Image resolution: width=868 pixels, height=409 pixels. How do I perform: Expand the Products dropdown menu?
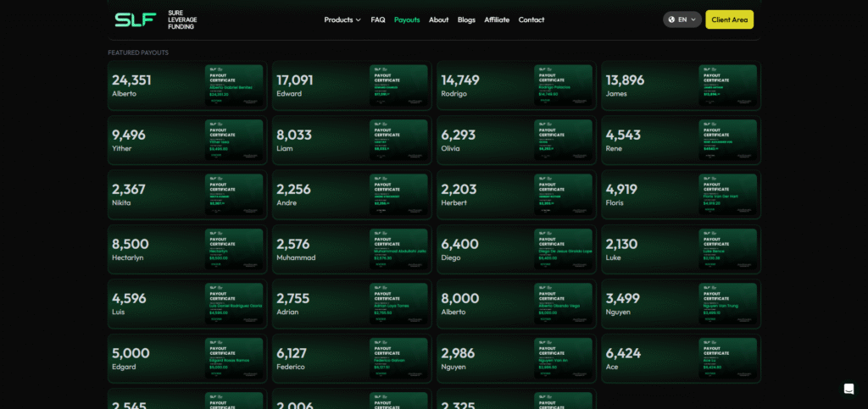(342, 19)
